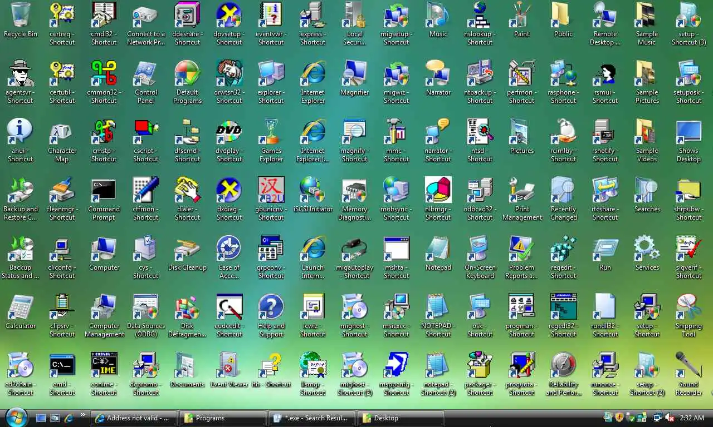Open the Internet Explorer icon labeled "Internet Explorer"
713x427 pixels.
click(x=312, y=83)
